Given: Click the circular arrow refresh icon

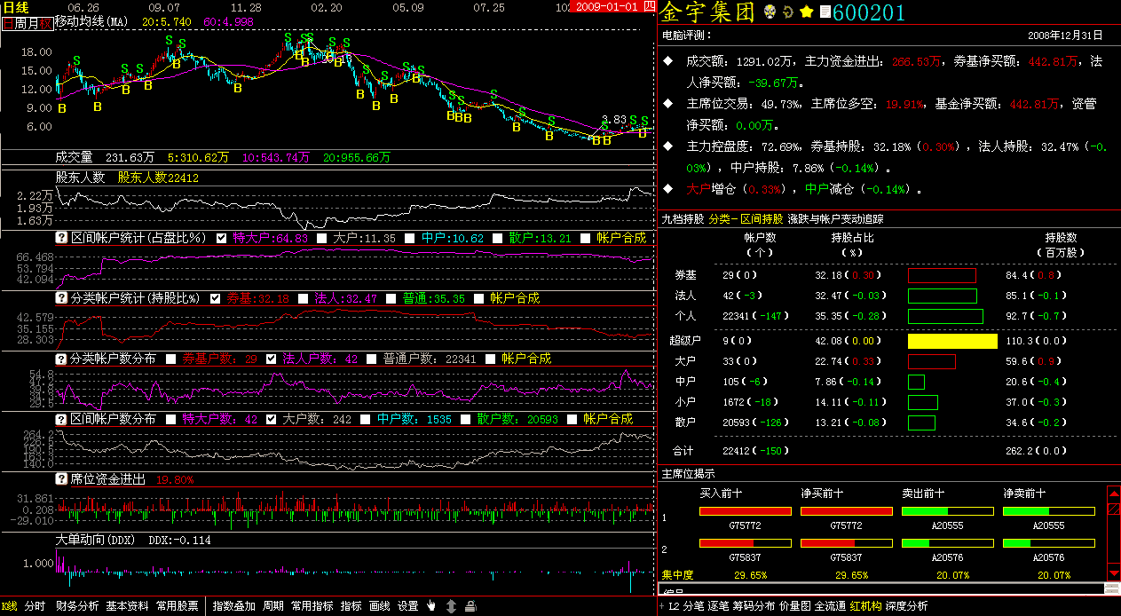Looking at the screenshot, I should coord(788,12).
